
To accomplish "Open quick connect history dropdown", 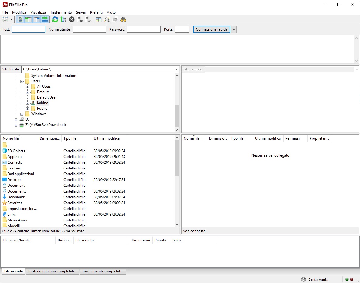I will pyautogui.click(x=234, y=29).
